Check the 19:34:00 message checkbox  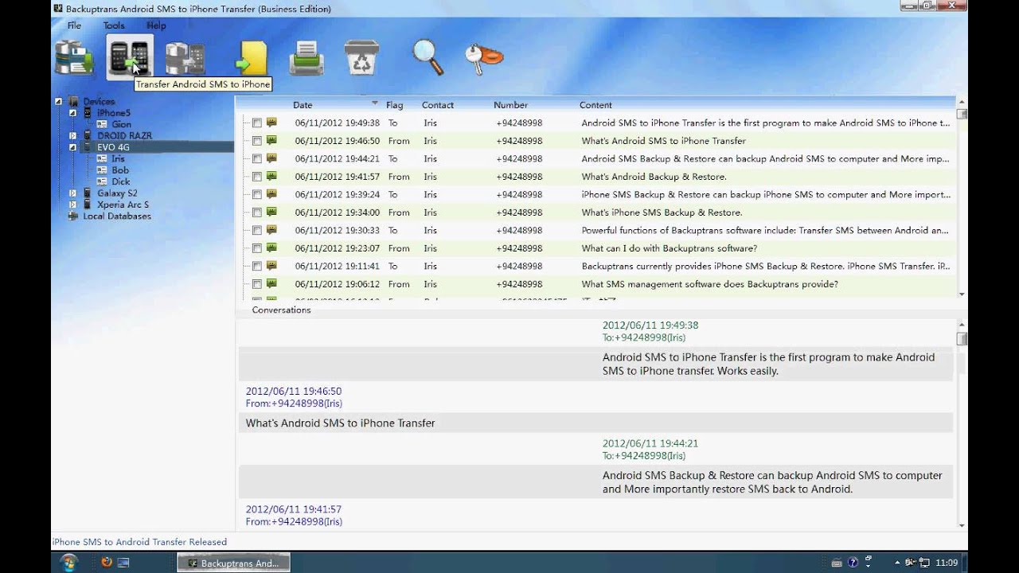257,212
